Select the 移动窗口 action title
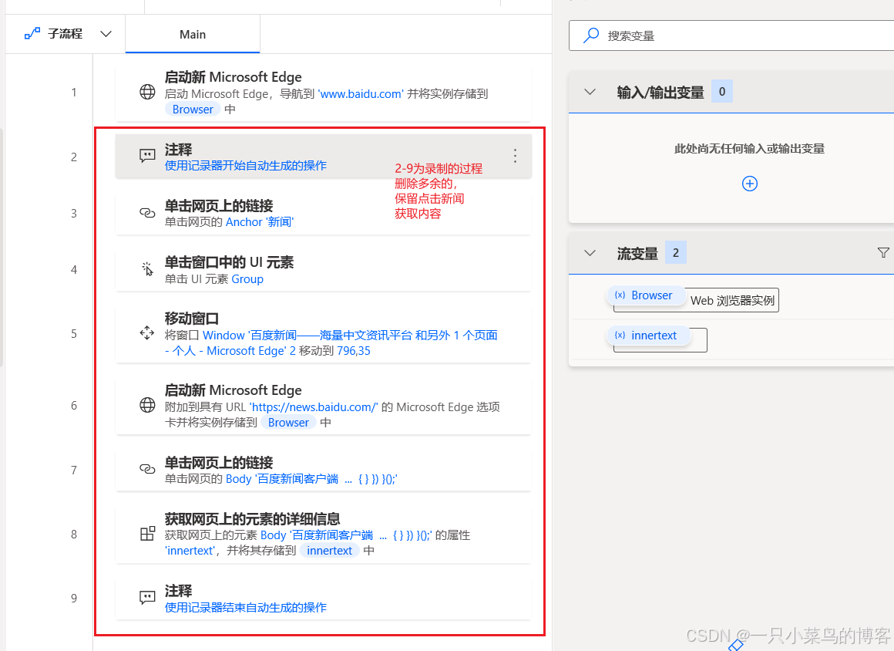894x651 pixels. click(x=192, y=319)
